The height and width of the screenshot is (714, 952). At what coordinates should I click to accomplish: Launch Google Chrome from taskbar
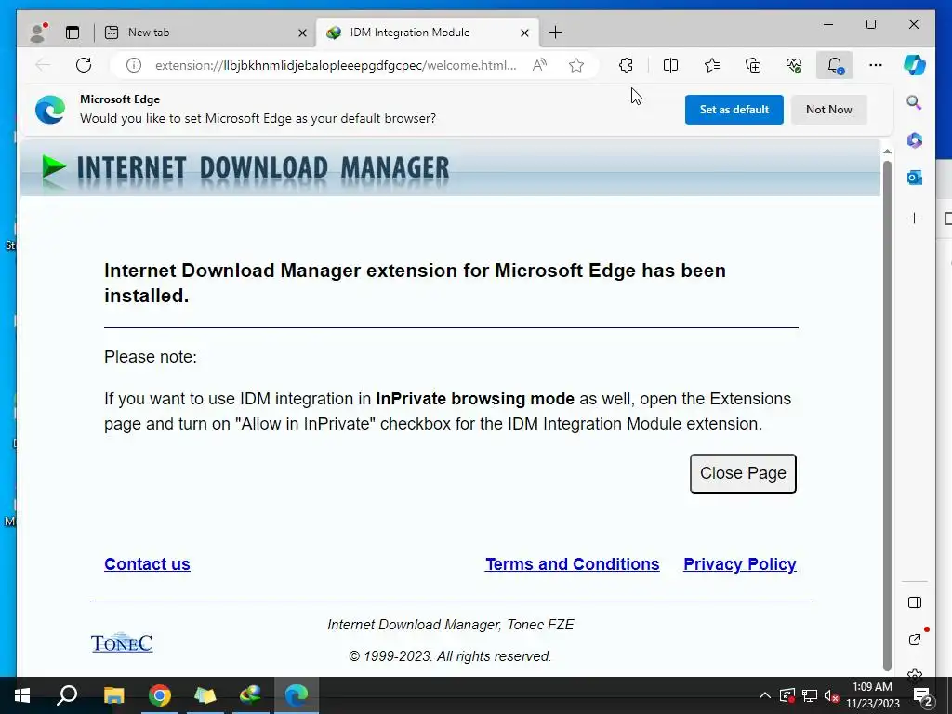[x=160, y=695]
